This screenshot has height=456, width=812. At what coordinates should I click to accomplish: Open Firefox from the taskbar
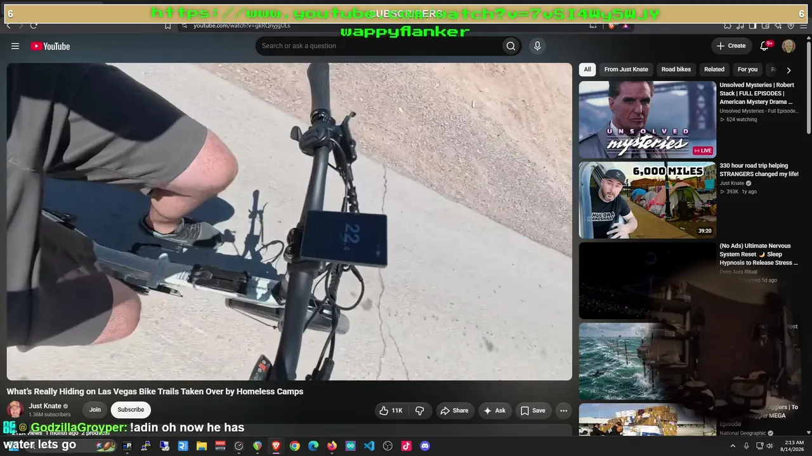tap(332, 446)
